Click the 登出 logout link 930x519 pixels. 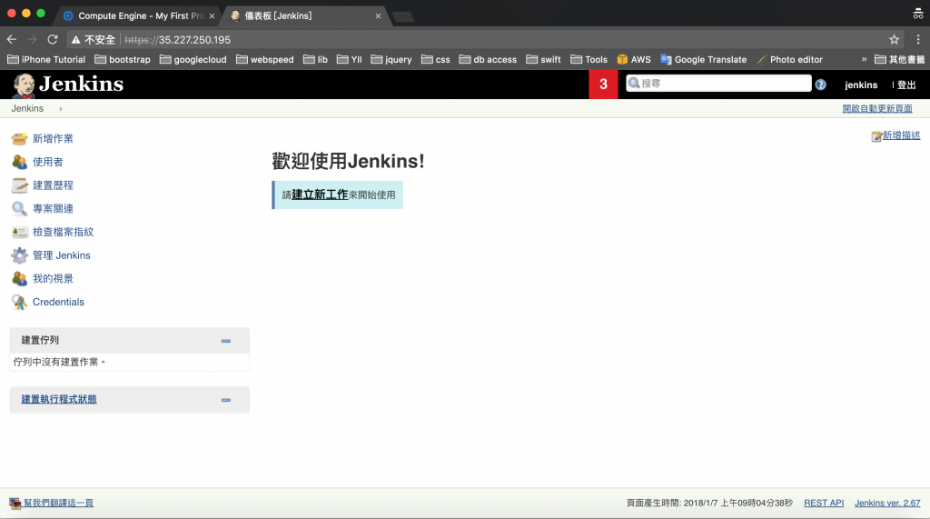[906, 85]
